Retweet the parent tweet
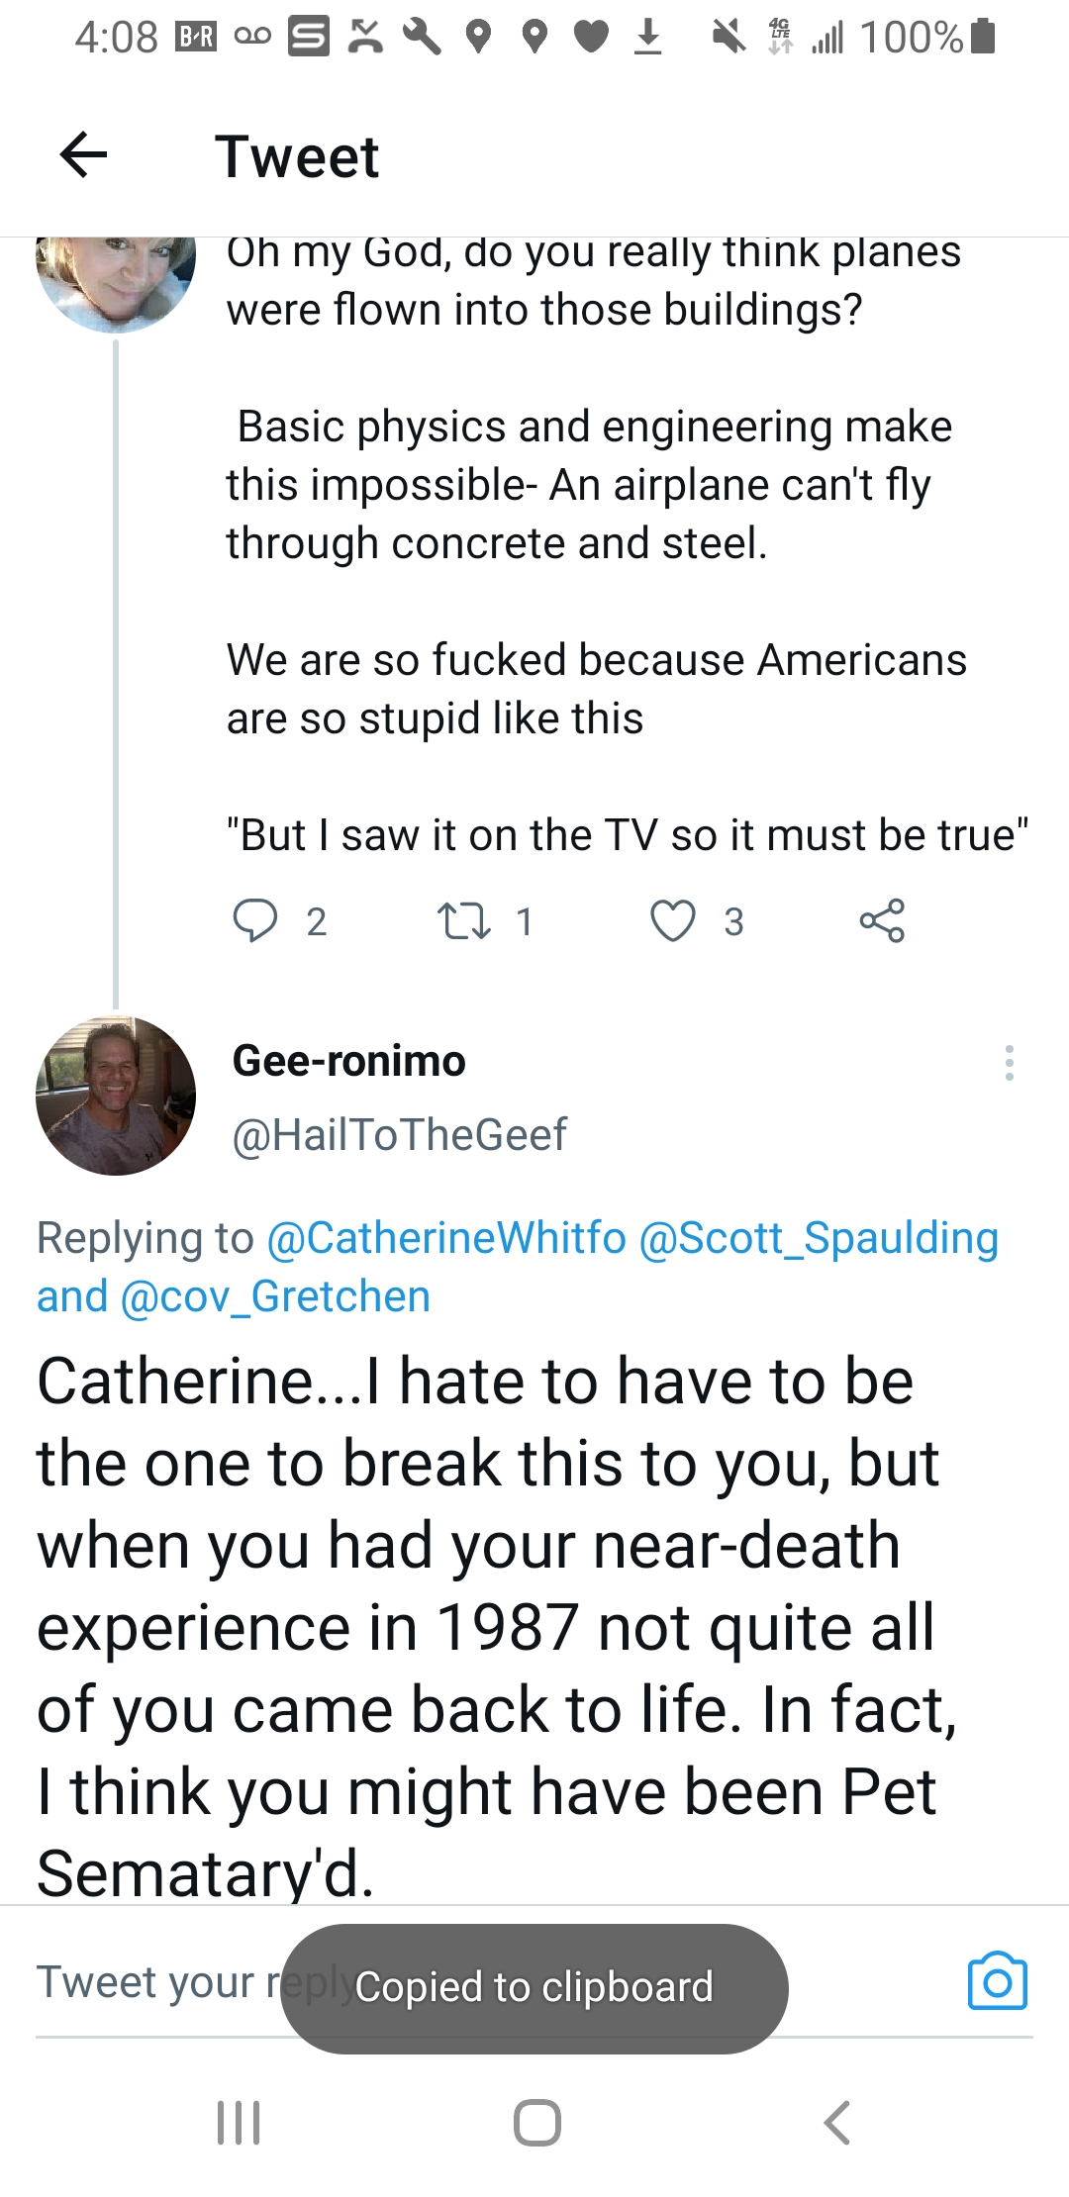 tap(463, 920)
